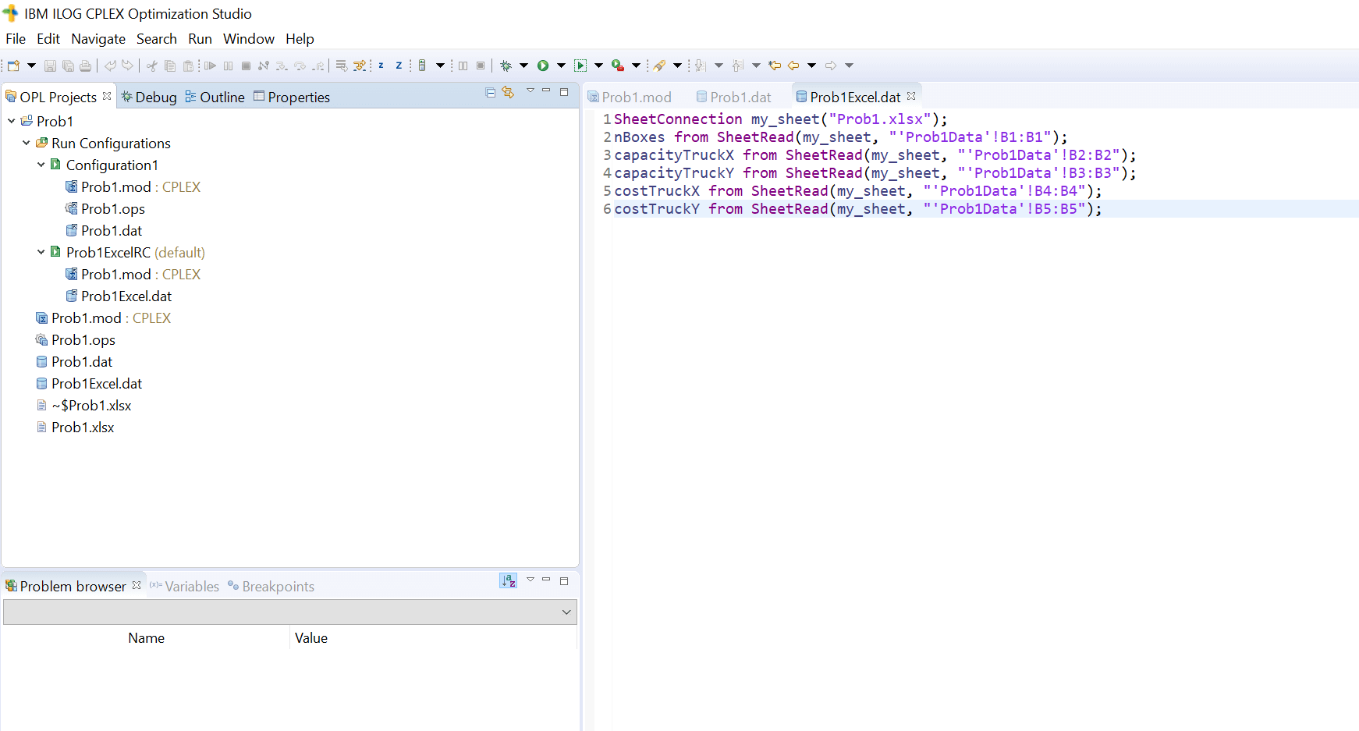
Task: Close the Prob1Excel.dat editor tab
Action: (911, 96)
